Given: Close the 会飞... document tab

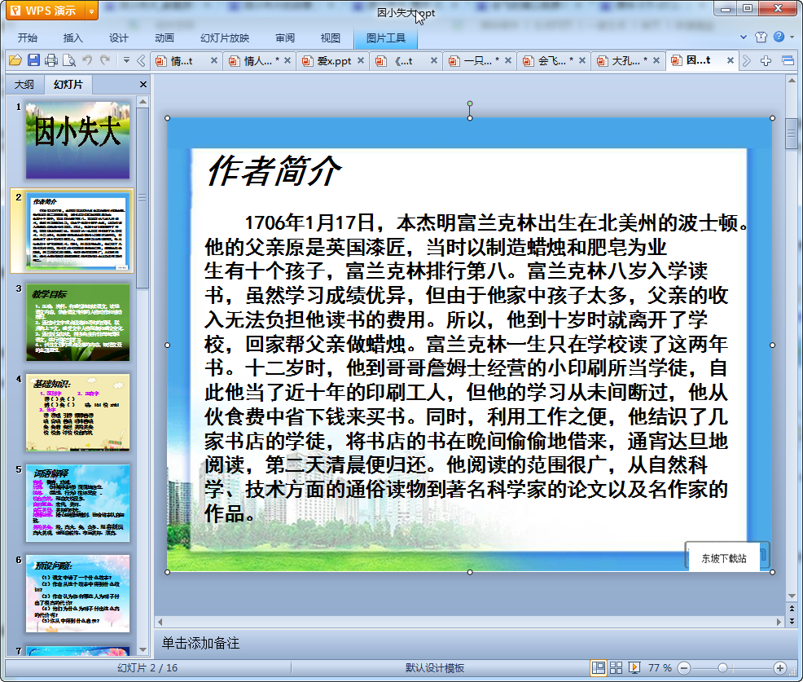Looking at the screenshot, I should tap(581, 60).
